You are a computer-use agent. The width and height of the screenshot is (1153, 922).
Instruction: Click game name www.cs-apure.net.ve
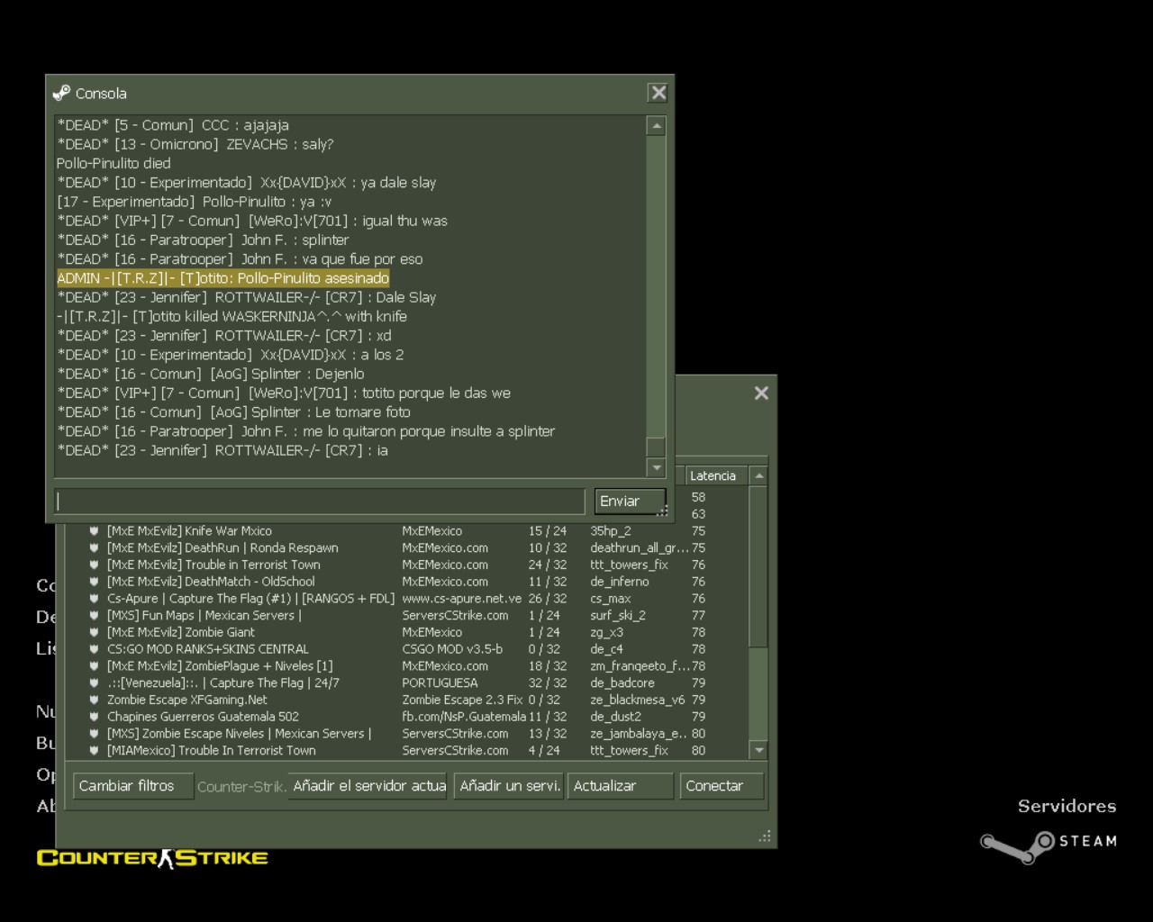(x=462, y=599)
